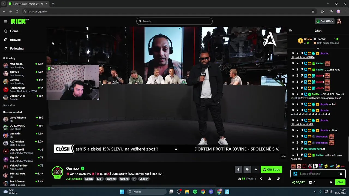The height and width of the screenshot is (196, 349).
Task: Open the 18 Viewers list
Action: pyautogui.click(x=247, y=179)
